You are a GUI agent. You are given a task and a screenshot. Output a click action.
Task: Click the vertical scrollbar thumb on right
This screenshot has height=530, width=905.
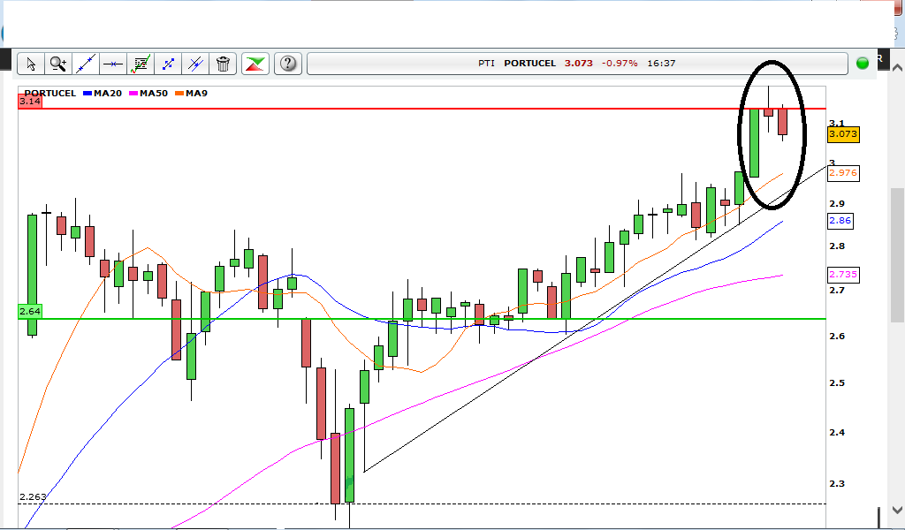click(898, 255)
